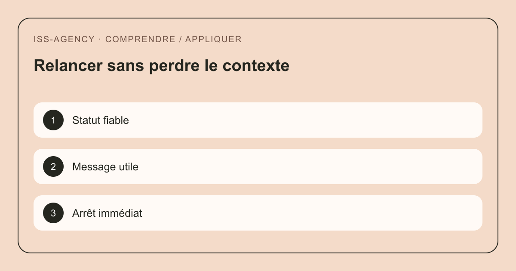
Task: Select the Message utile label
Action: click(x=105, y=167)
